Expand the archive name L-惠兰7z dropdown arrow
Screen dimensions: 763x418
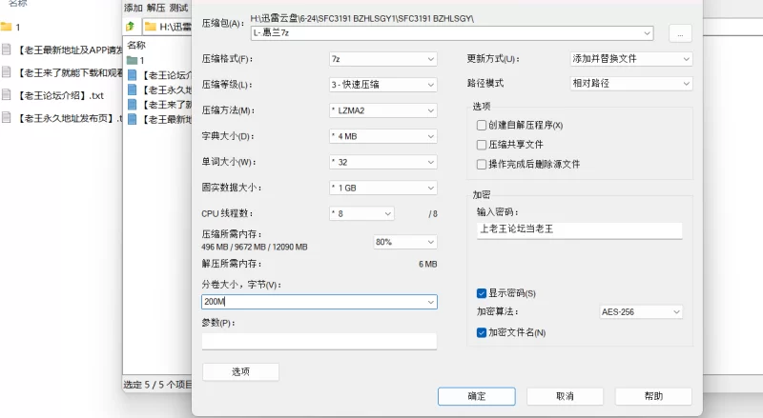point(648,33)
